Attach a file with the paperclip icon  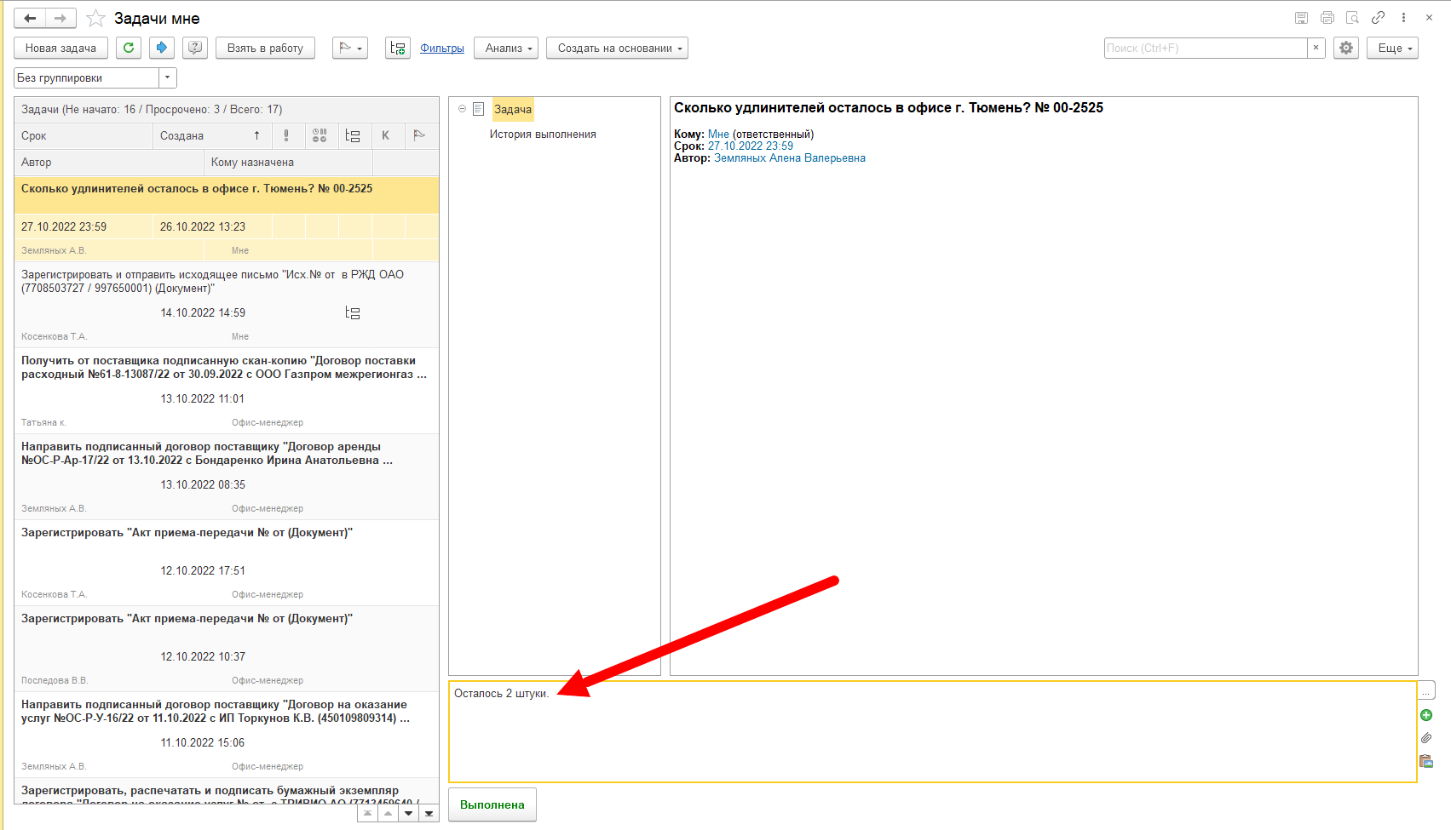pyautogui.click(x=1426, y=738)
